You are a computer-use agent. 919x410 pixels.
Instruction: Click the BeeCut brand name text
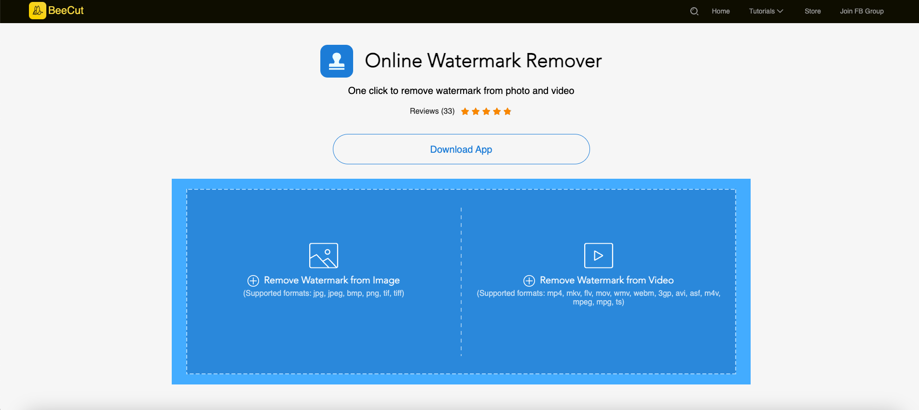(x=66, y=11)
